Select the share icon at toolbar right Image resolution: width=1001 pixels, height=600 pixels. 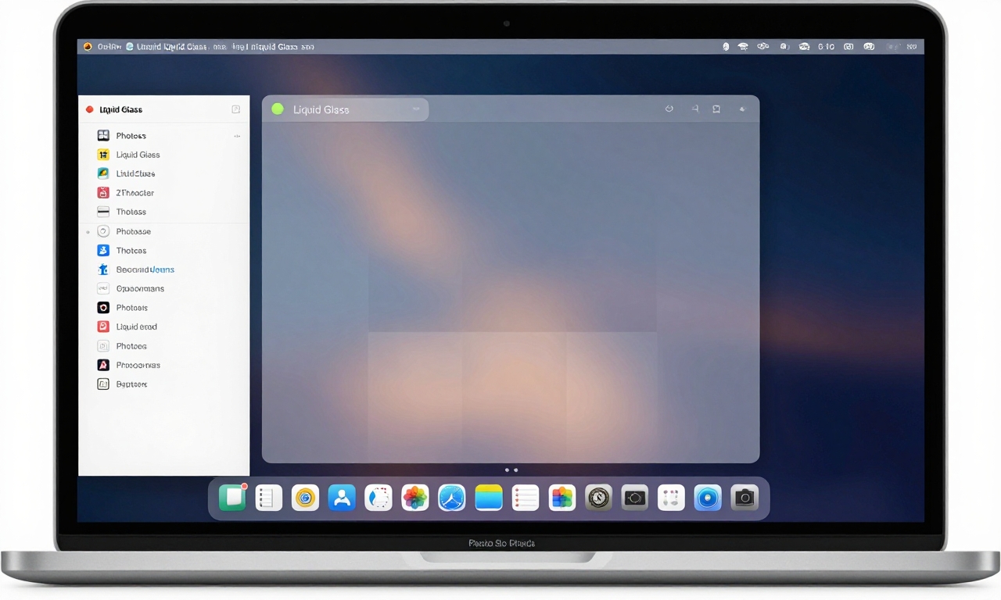[x=742, y=109]
